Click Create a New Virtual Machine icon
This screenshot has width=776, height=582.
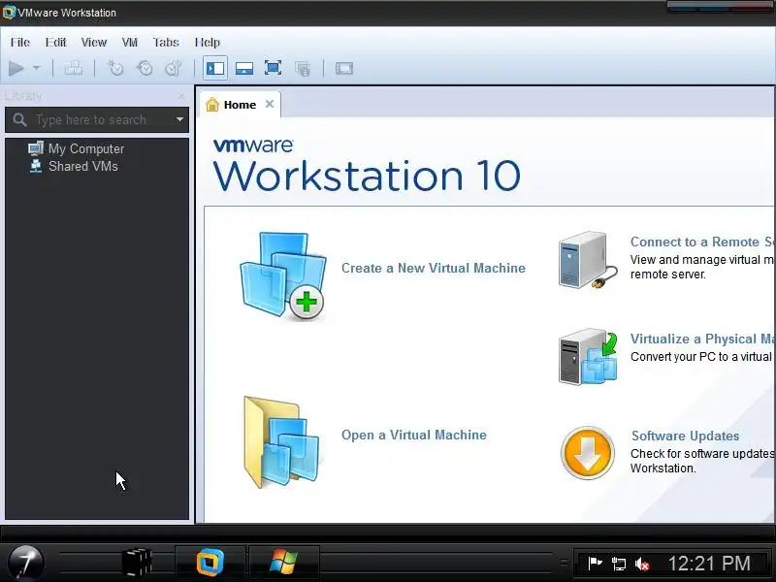pyautogui.click(x=283, y=275)
